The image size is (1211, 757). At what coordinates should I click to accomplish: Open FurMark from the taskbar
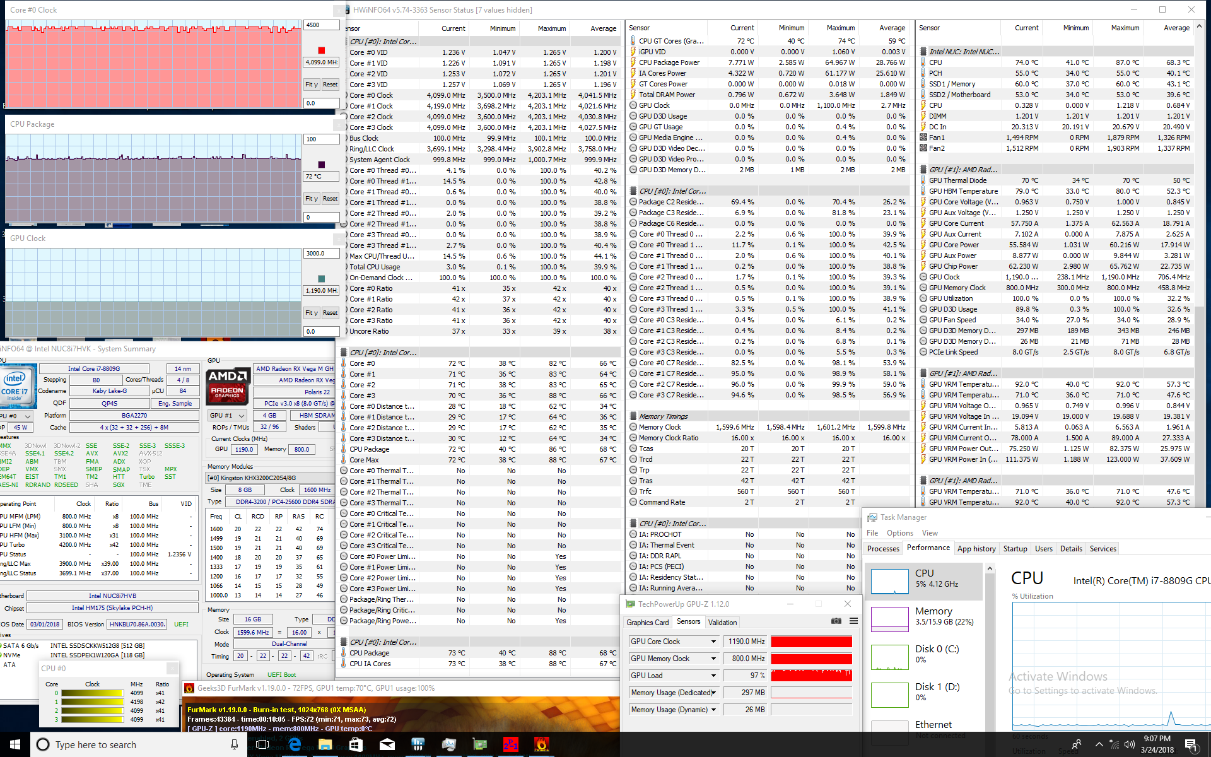coord(541,744)
